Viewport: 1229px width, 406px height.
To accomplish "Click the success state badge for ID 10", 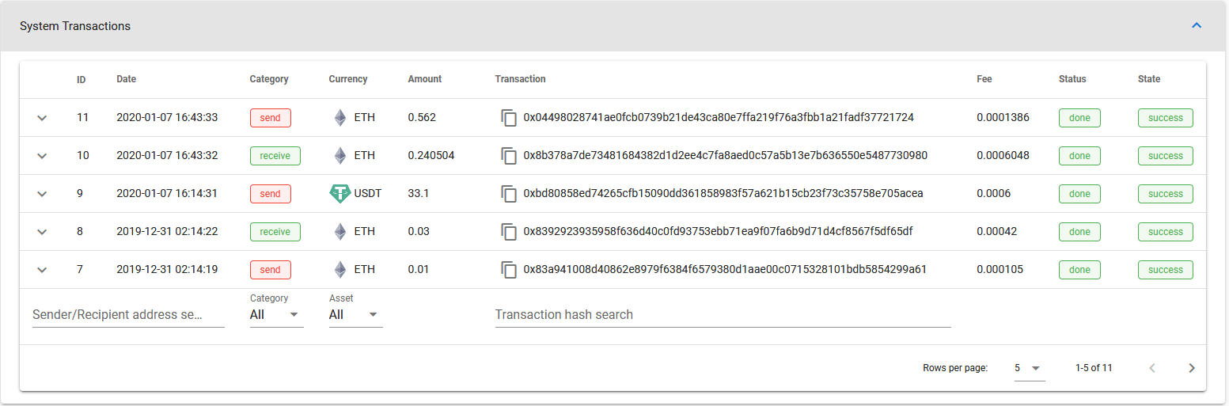I will tap(1166, 156).
